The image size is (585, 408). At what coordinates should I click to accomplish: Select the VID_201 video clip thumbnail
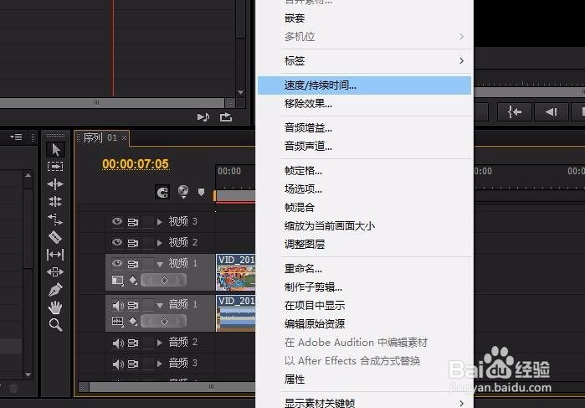(236, 272)
